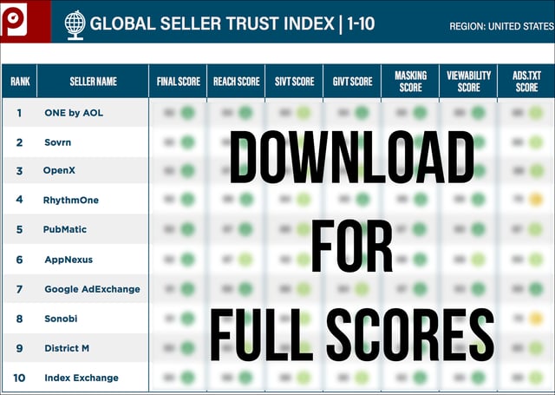Click the viewability score dot for RhythmOne
This screenshot has width=555, height=395.
tap(478, 200)
